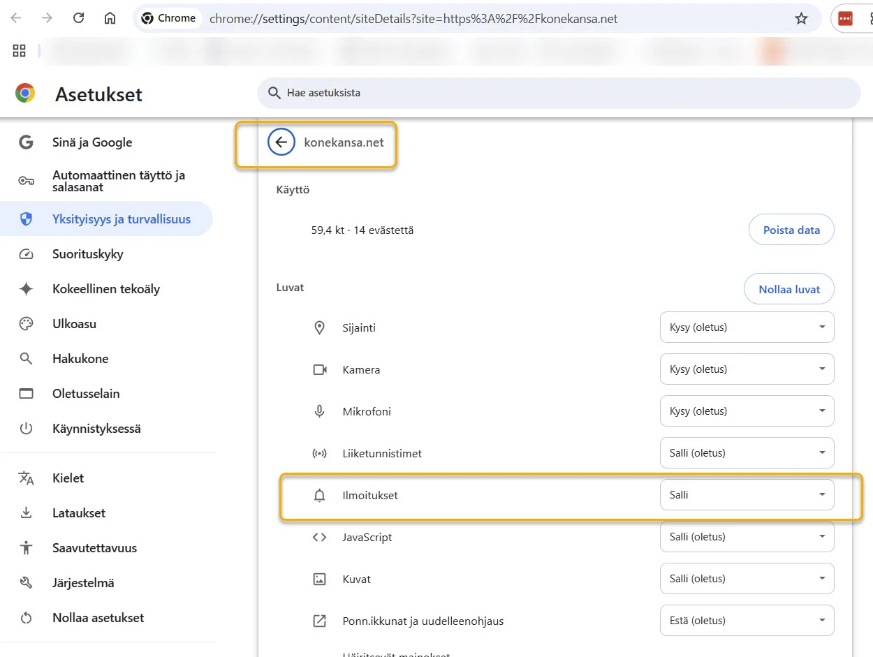Click the Hae asetuksista search field
Screen dimensions: 873x657
(559, 93)
